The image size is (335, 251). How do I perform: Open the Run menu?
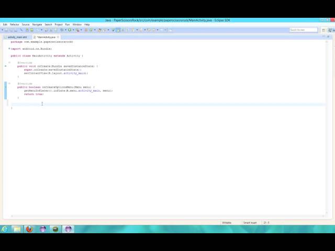tap(68, 25)
